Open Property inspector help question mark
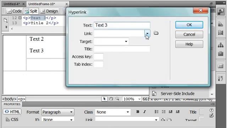Image resolution: width=227 pixels, height=128 pixels. [211, 110]
